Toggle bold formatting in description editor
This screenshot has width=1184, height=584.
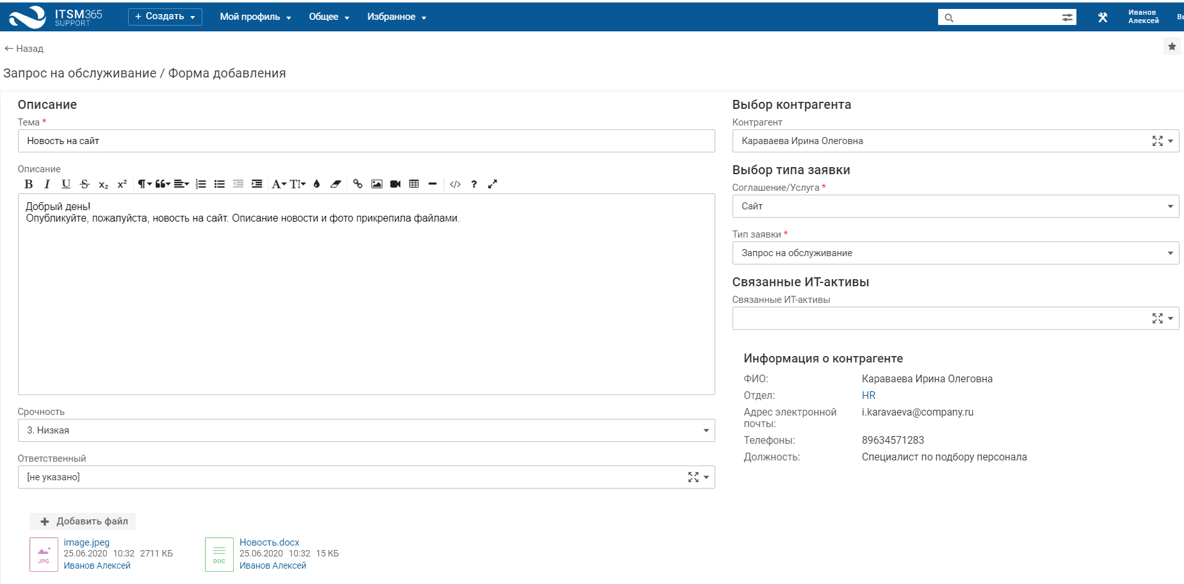pos(29,184)
